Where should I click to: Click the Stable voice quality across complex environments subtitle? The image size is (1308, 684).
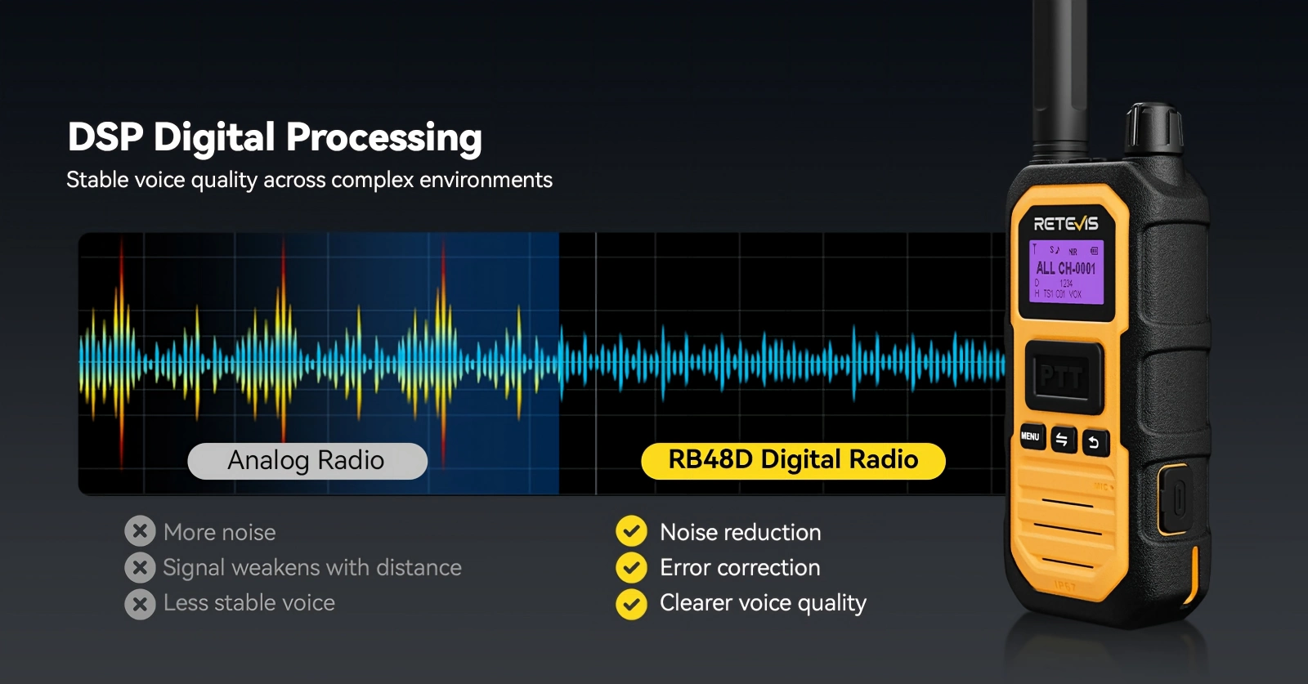(309, 180)
